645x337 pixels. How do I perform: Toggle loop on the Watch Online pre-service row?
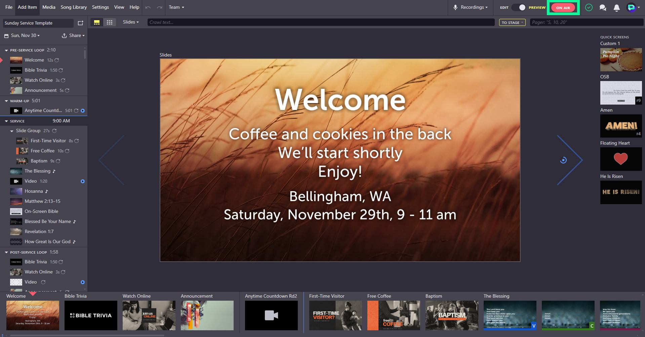click(63, 80)
